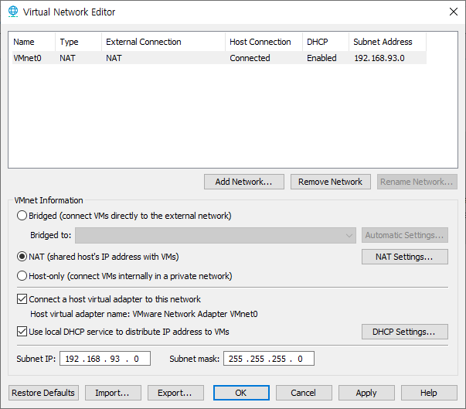
Task: Click the Cancel button
Action: [x=304, y=393]
